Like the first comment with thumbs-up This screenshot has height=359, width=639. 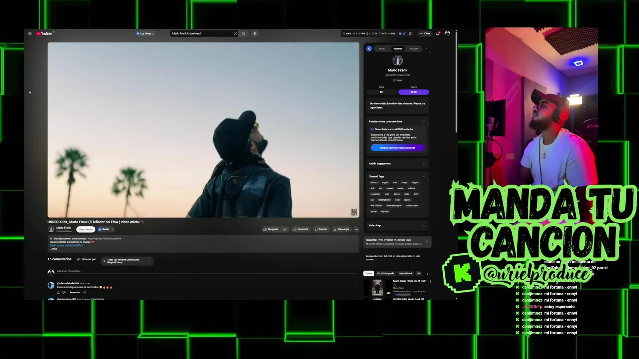click(58, 292)
